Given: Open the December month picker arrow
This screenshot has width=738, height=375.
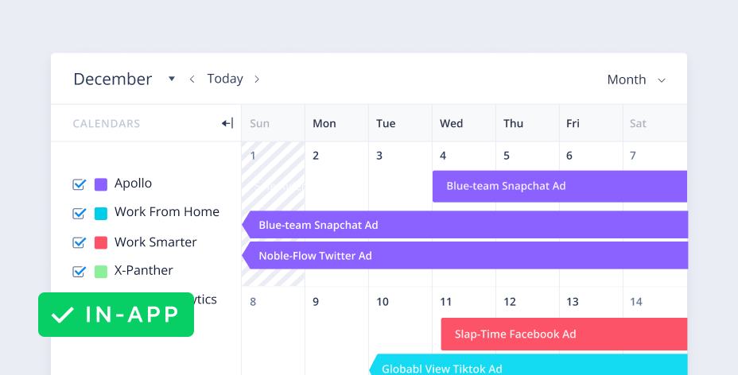Looking at the screenshot, I should point(172,79).
